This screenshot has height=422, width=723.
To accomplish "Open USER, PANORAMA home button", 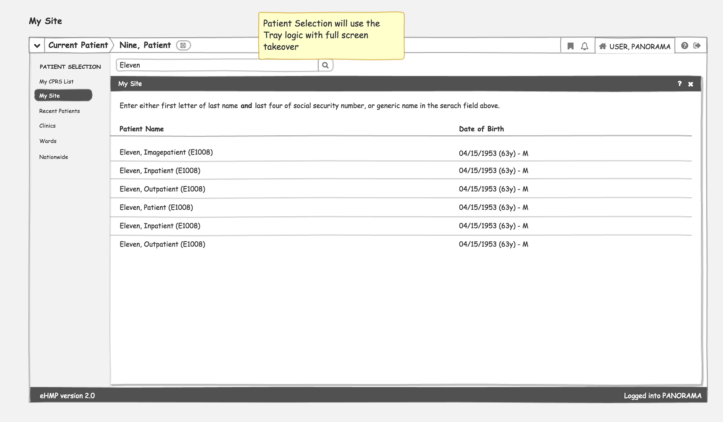I will pyautogui.click(x=635, y=46).
